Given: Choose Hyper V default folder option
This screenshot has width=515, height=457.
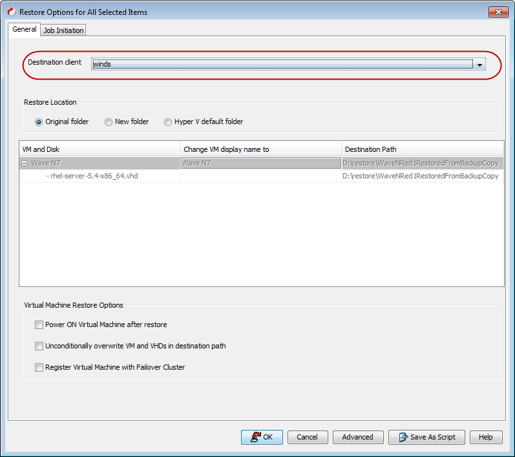Looking at the screenshot, I should click(x=168, y=122).
